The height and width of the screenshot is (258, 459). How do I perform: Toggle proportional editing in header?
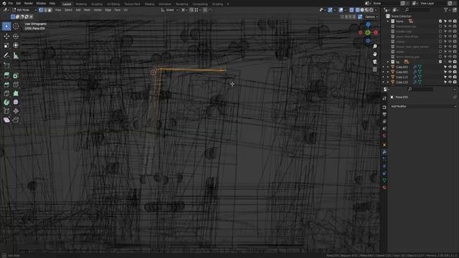pos(205,10)
